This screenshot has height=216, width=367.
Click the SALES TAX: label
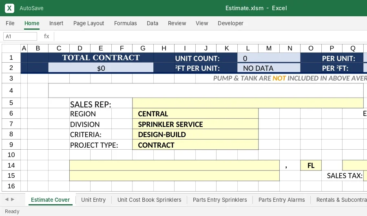coord(345,176)
